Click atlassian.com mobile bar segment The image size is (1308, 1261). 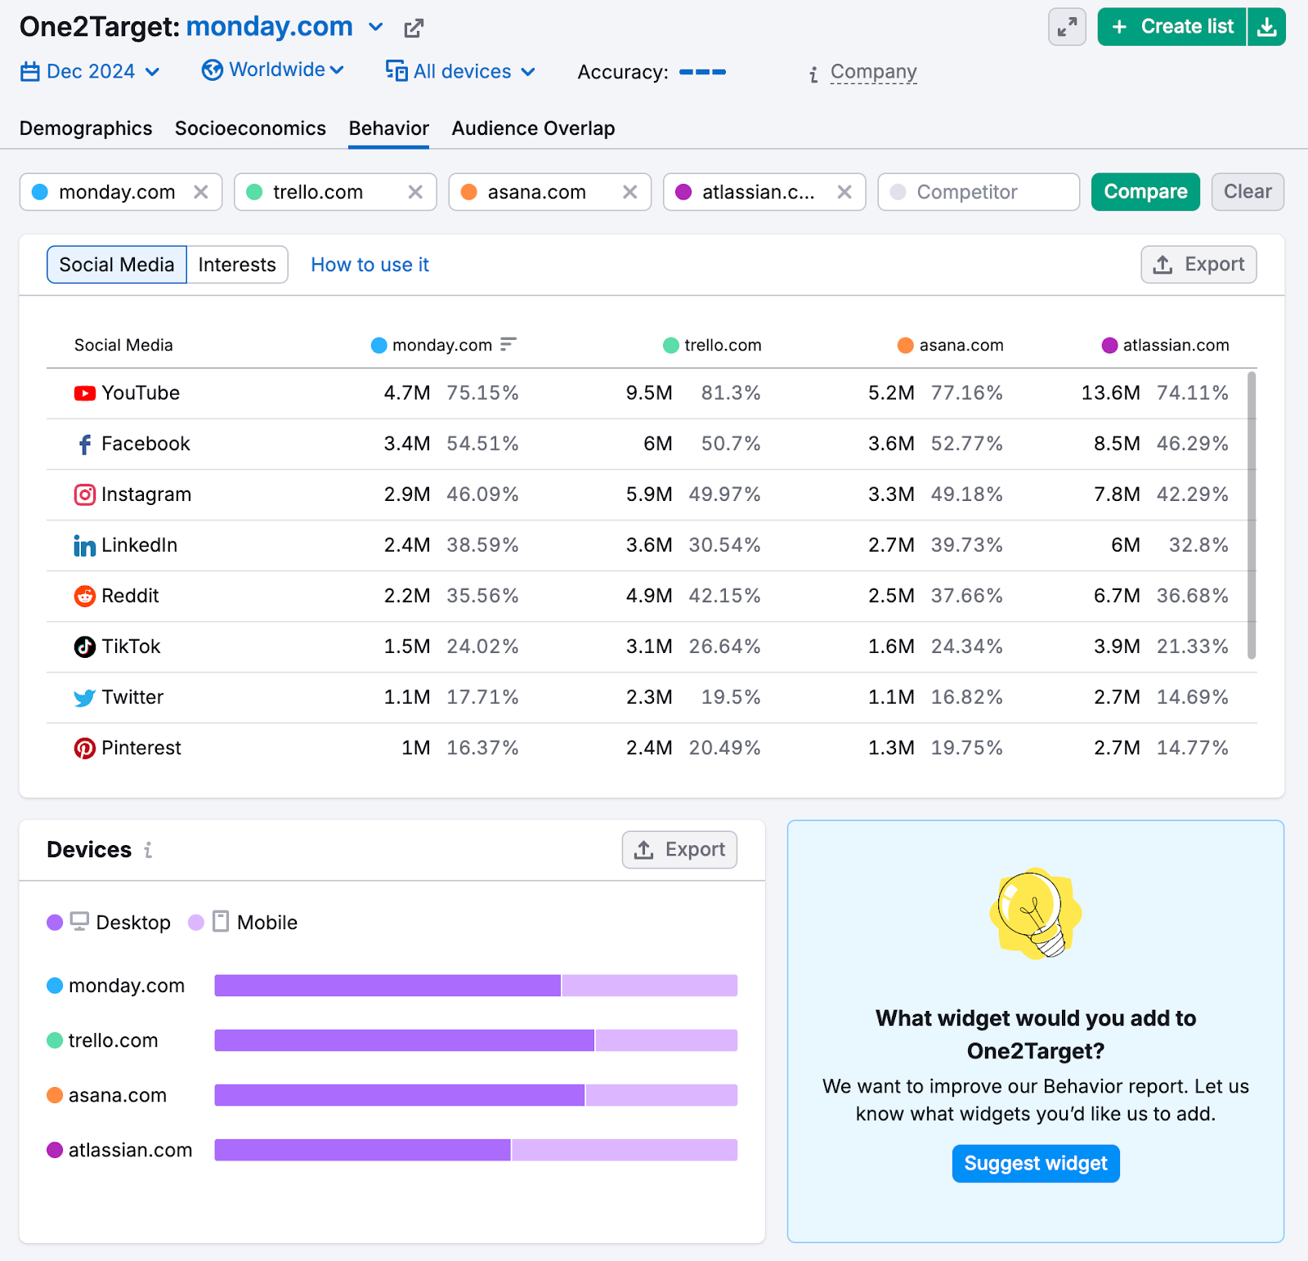pos(625,1150)
